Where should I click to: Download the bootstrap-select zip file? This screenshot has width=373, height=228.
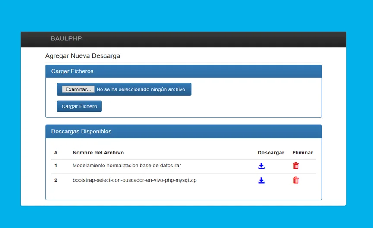[261, 180]
